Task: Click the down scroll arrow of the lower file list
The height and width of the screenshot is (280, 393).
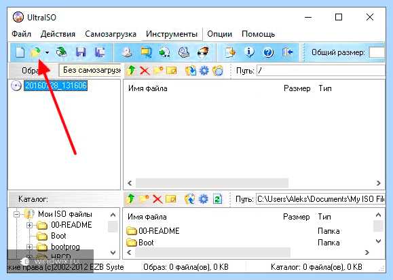Action: coord(378,241)
